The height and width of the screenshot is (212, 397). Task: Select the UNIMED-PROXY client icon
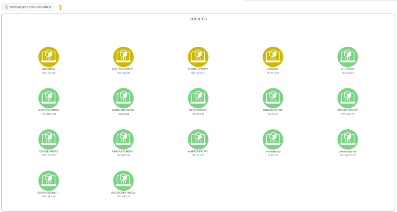coord(273,98)
